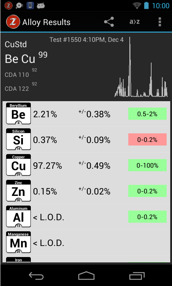
Task: Tap the red Z app logo
Action: pos(13,22)
